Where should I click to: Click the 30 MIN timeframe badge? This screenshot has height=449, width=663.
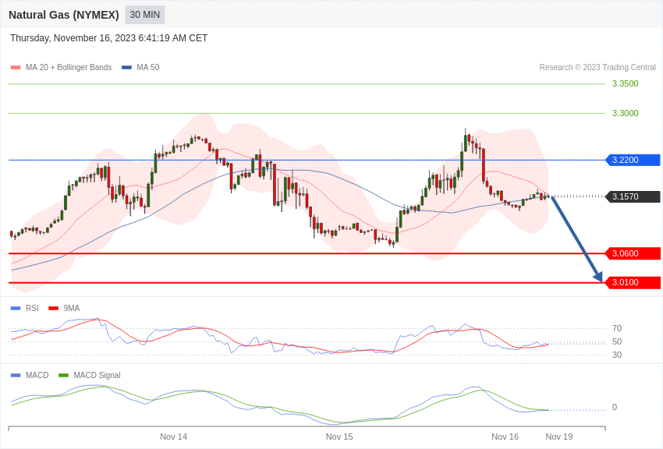[x=144, y=15]
